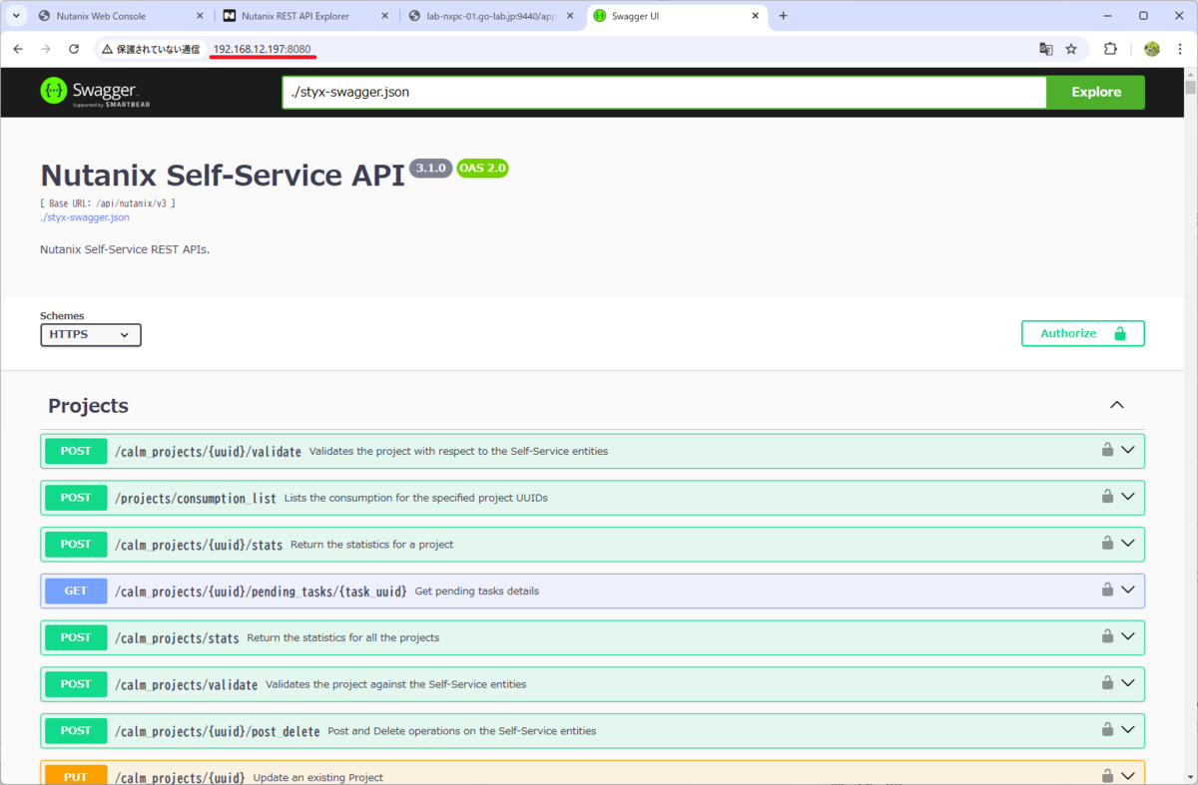Click the /calm_projects/{uuid}/post_delete path text

point(218,731)
